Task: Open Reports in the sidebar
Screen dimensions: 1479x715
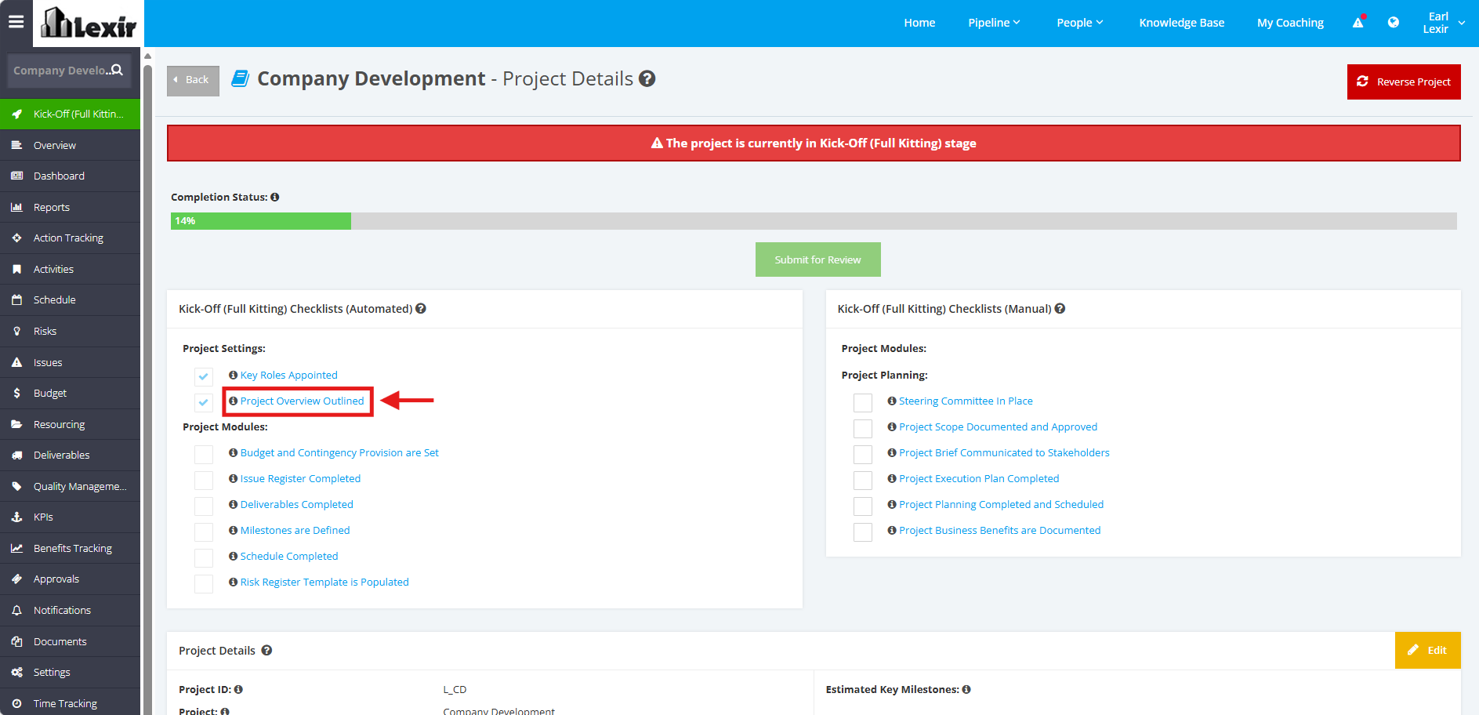Action: [71, 207]
